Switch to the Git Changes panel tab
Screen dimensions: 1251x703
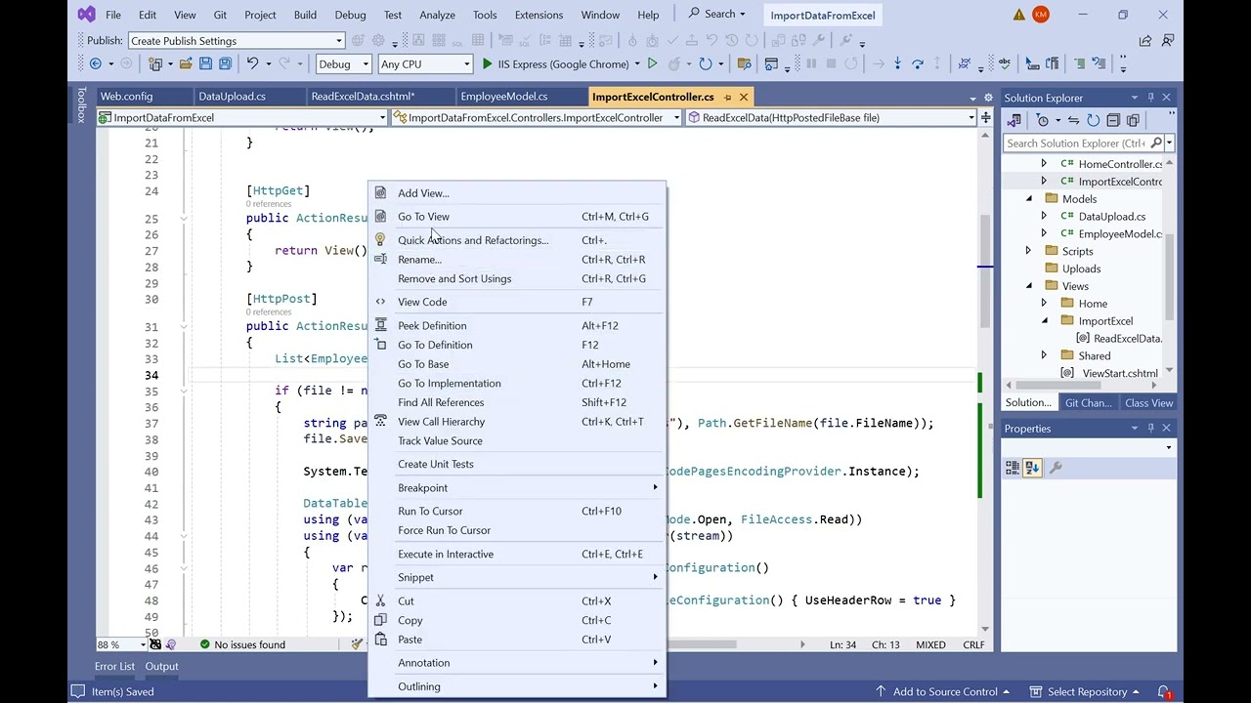(1088, 403)
